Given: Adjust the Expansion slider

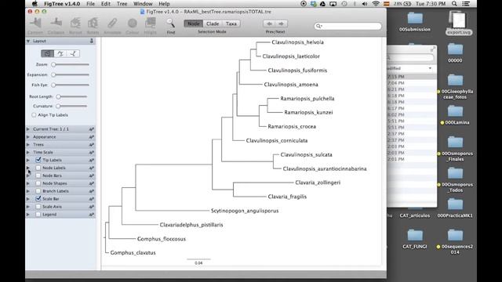Looking at the screenshot, I should pos(71,75).
